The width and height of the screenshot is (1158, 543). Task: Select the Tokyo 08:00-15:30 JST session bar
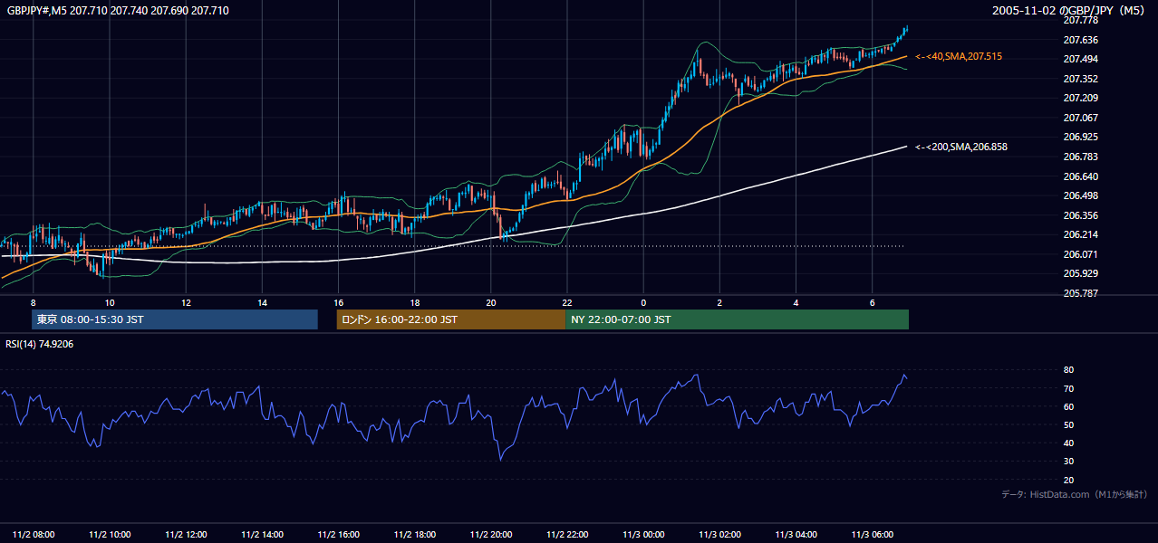point(175,319)
